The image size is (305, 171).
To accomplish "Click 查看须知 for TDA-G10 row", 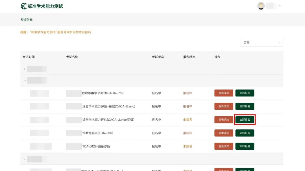I will point(224,133).
